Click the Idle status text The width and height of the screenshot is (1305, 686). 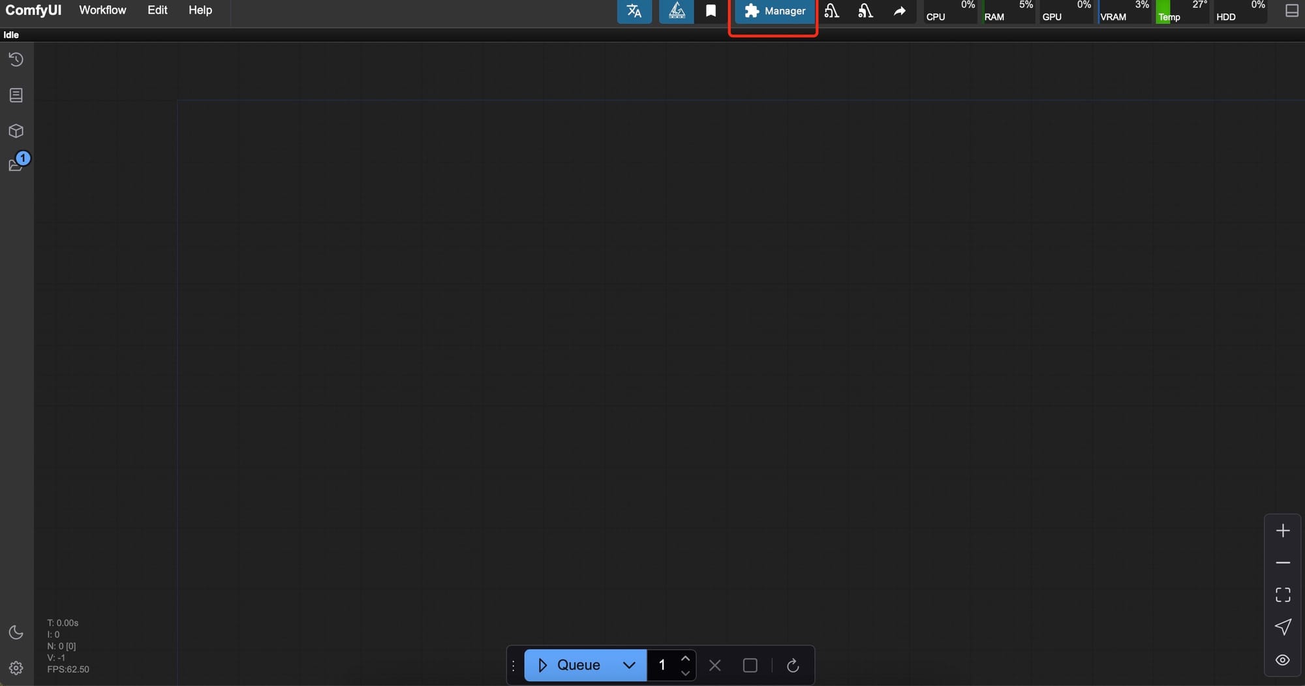click(11, 35)
